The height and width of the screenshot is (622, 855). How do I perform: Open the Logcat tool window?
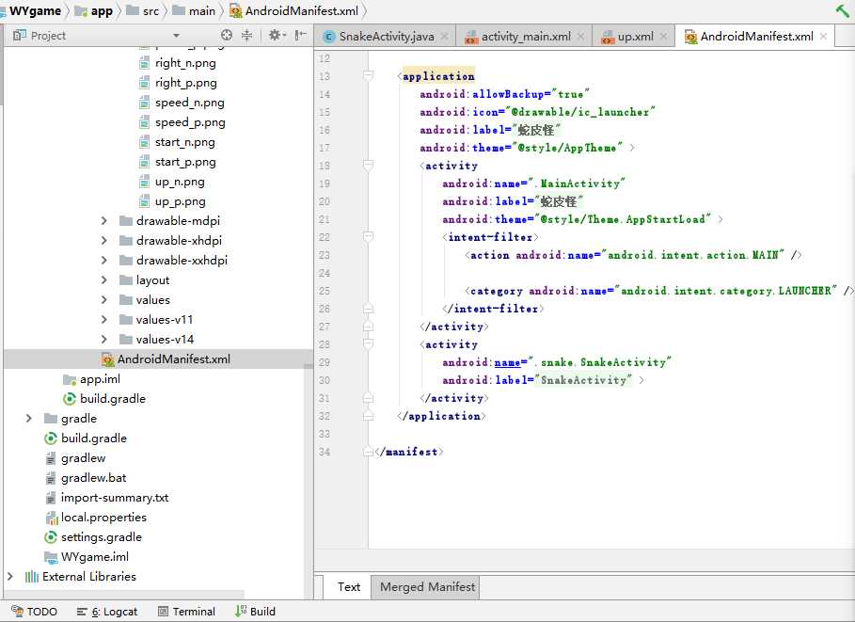[x=107, y=611]
